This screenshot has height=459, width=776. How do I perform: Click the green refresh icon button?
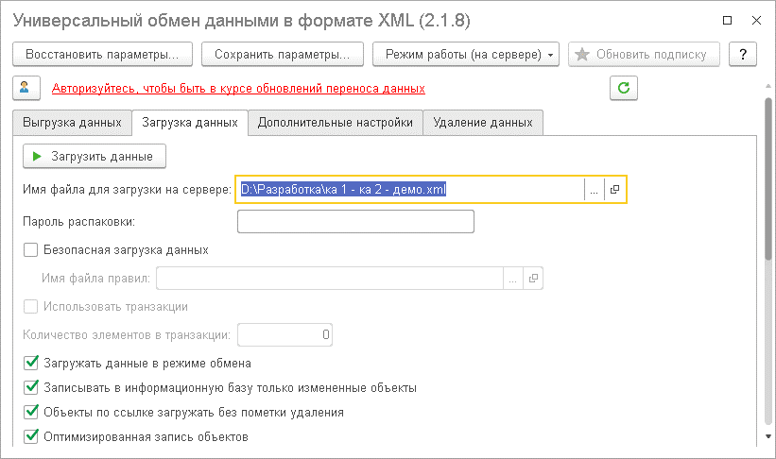point(624,88)
